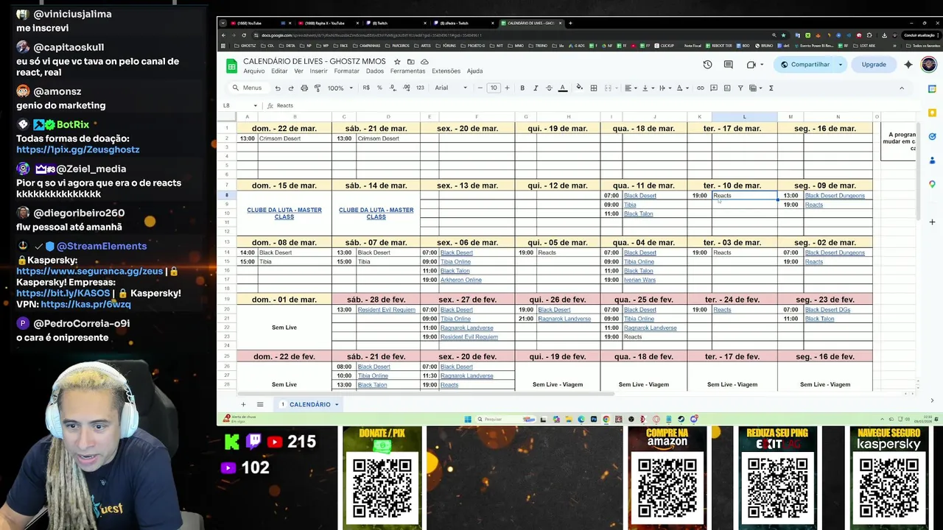Screen dimensions: 943x530
Task: Click the Windows Start button
Action: pos(467,420)
